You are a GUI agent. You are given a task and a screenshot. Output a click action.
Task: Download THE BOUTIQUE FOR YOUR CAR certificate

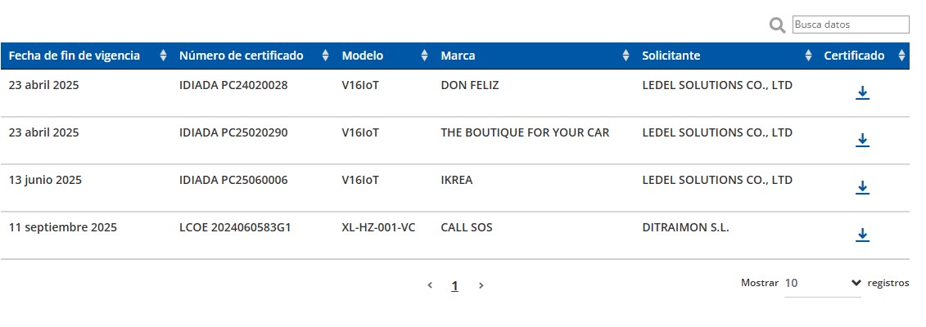(861, 141)
